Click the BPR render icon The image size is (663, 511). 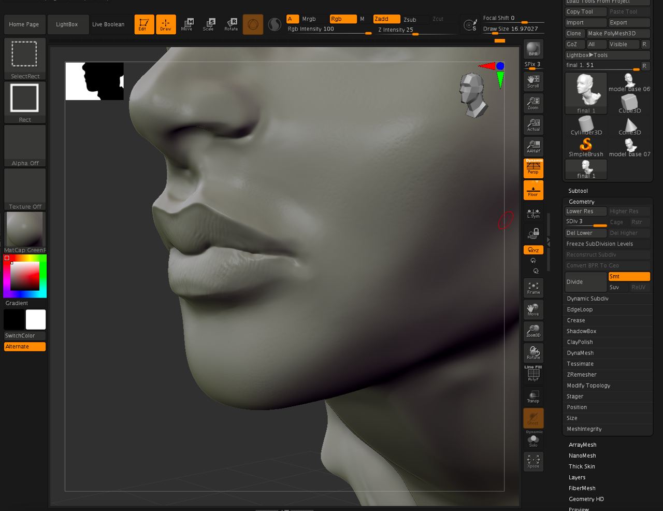[533, 49]
